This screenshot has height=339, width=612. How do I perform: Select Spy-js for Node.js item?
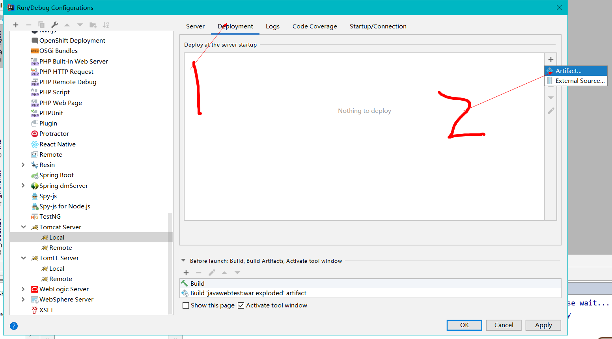point(61,206)
